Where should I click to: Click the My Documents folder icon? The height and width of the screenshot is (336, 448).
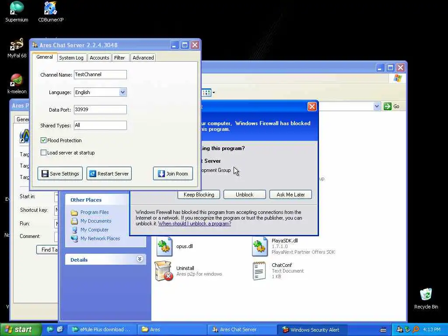pyautogui.click(x=74, y=221)
